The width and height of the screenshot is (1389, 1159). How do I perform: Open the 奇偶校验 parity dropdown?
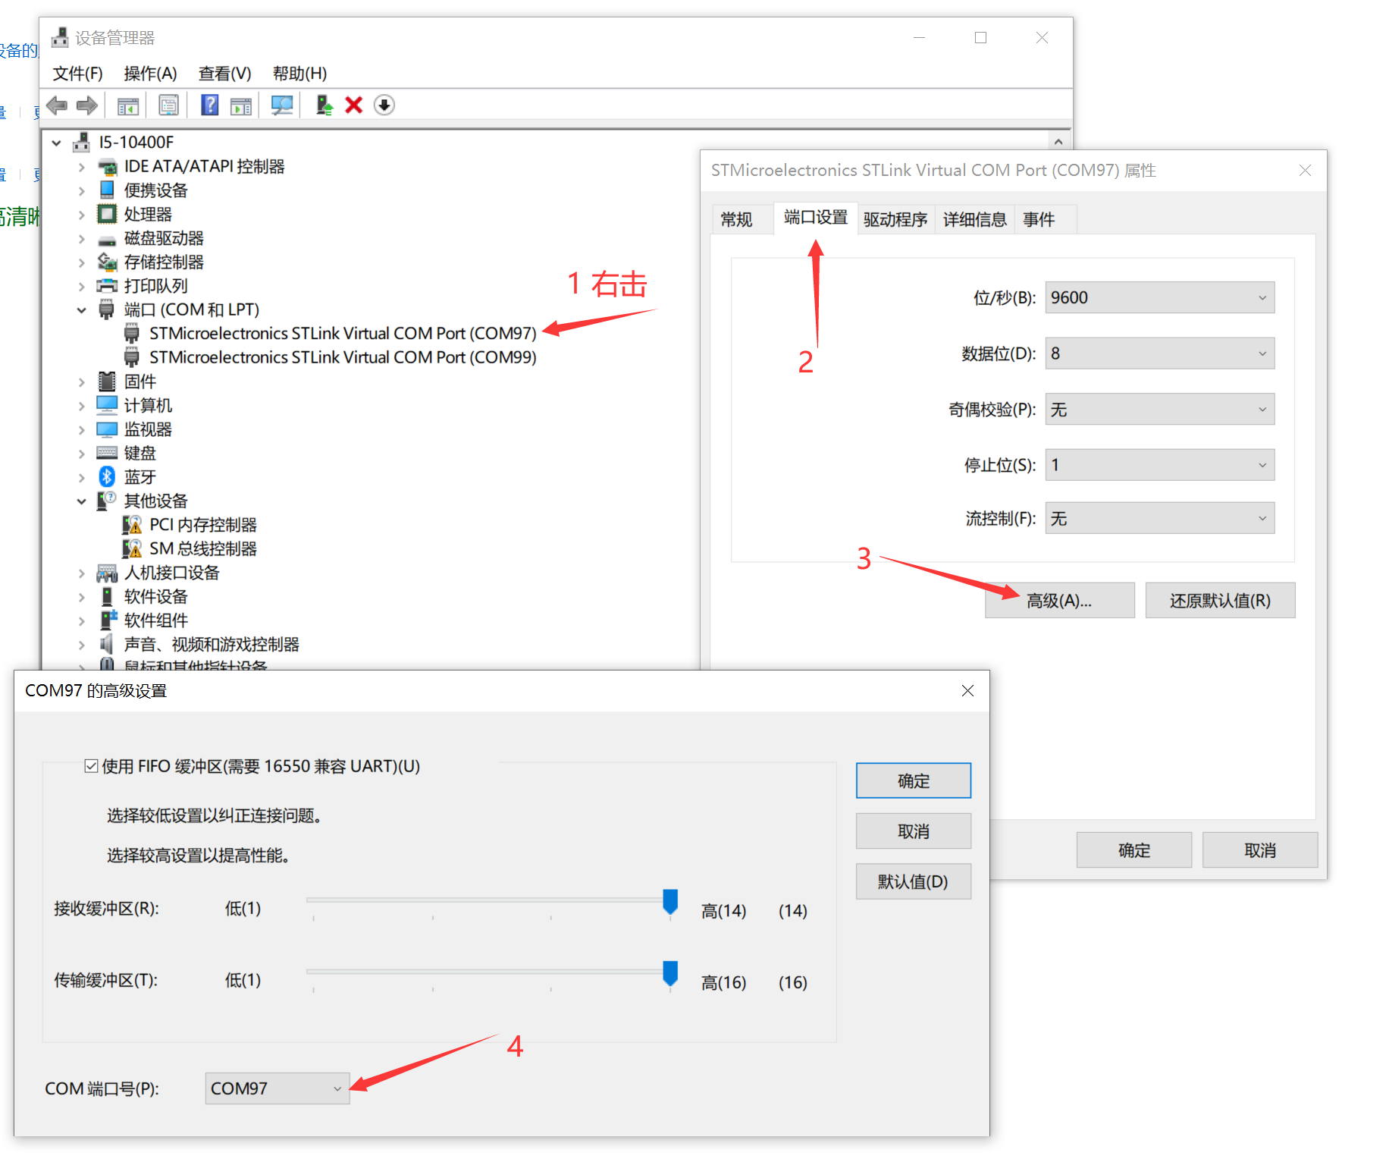[x=1159, y=410]
